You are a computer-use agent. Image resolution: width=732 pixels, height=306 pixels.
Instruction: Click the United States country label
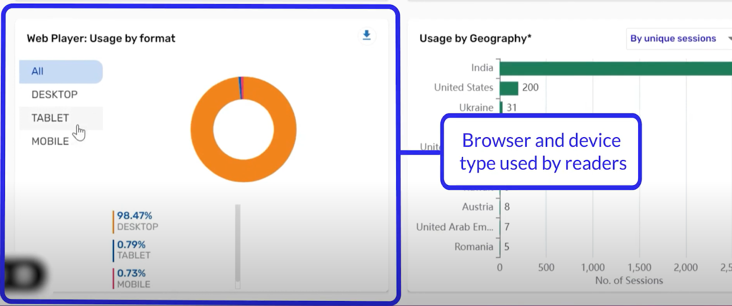463,87
